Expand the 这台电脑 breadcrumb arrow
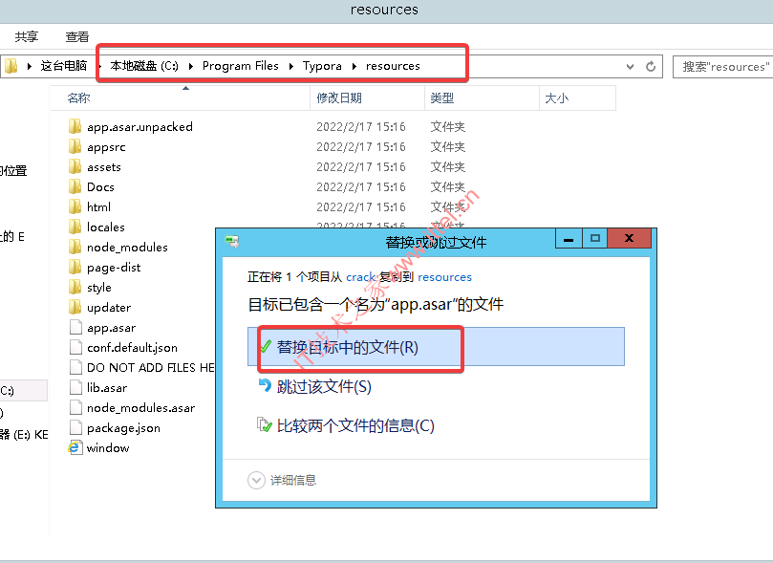773x563 pixels. pos(99,66)
